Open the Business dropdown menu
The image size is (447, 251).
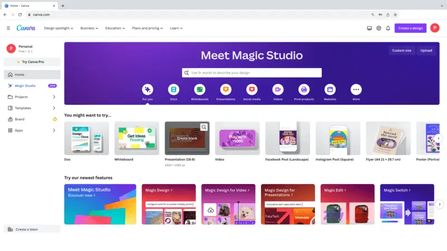point(89,28)
